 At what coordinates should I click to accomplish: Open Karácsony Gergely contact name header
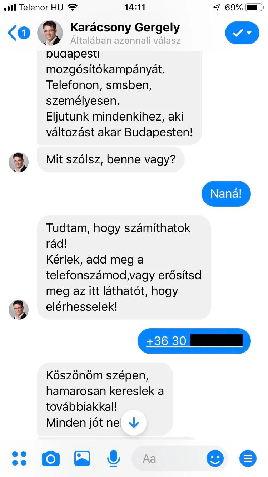[x=125, y=28]
